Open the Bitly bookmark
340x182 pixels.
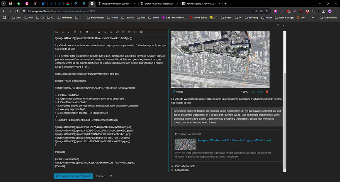tap(301, 18)
